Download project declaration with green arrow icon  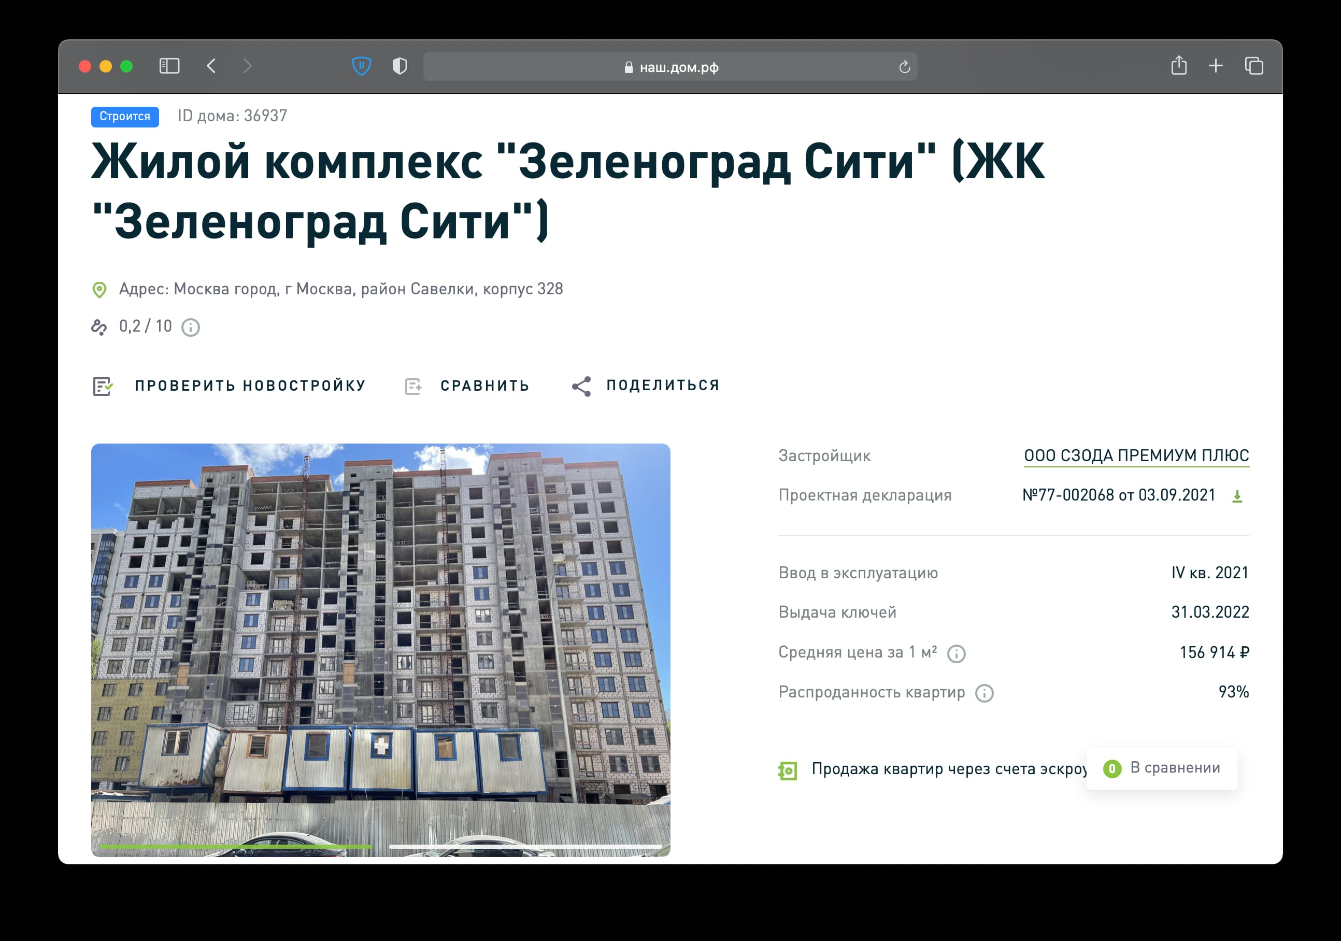pyautogui.click(x=1236, y=496)
